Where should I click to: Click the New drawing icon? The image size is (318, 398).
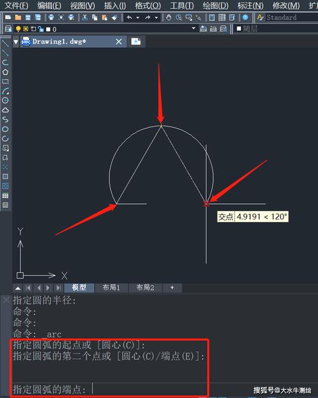(x=8, y=17)
